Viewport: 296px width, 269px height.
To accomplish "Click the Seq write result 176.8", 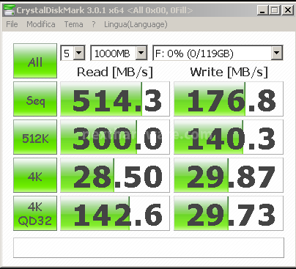I will coord(229,99).
